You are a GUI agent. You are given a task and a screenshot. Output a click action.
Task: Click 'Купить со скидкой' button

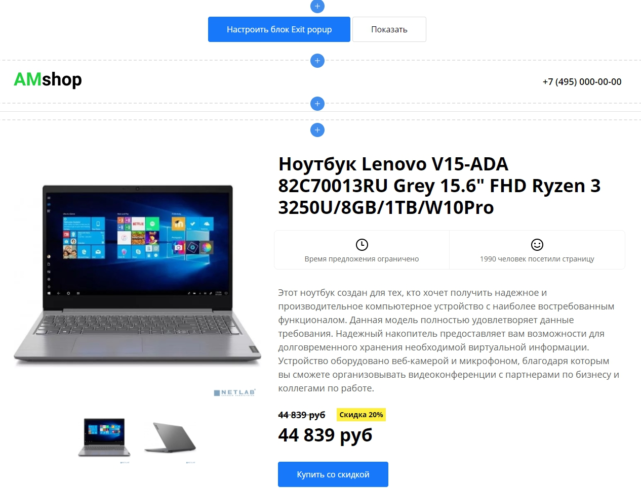coord(333,474)
